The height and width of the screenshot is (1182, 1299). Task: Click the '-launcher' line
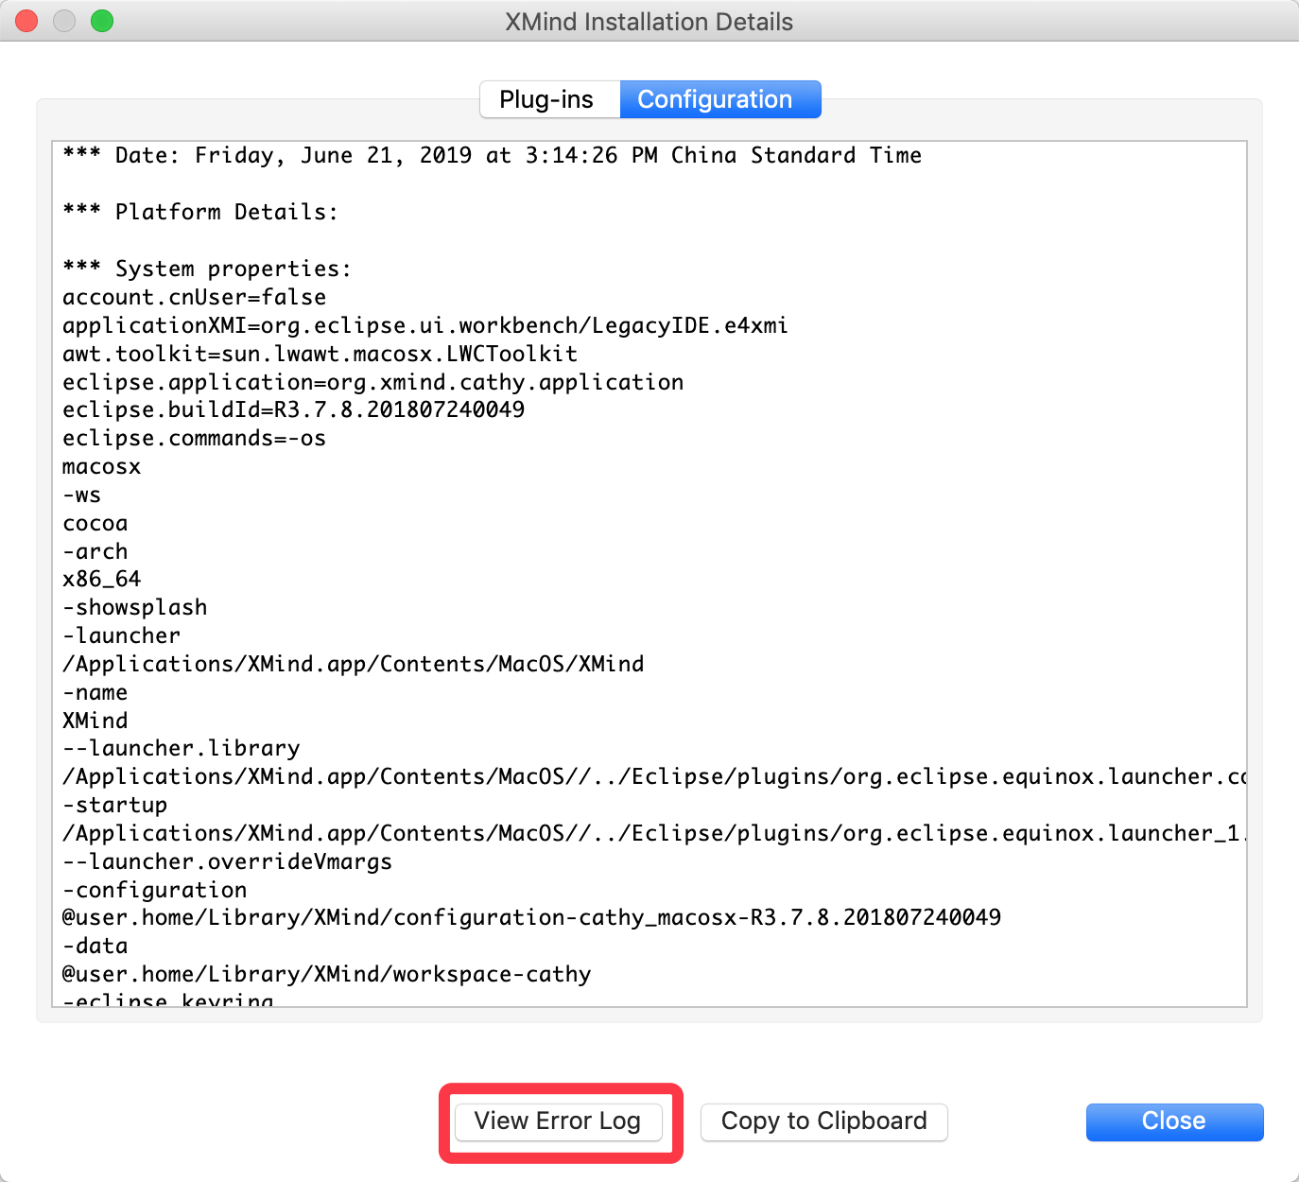coord(122,635)
